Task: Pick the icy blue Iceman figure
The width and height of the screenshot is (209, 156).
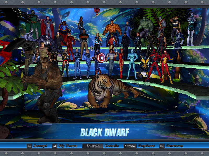Action: (x=132, y=64)
